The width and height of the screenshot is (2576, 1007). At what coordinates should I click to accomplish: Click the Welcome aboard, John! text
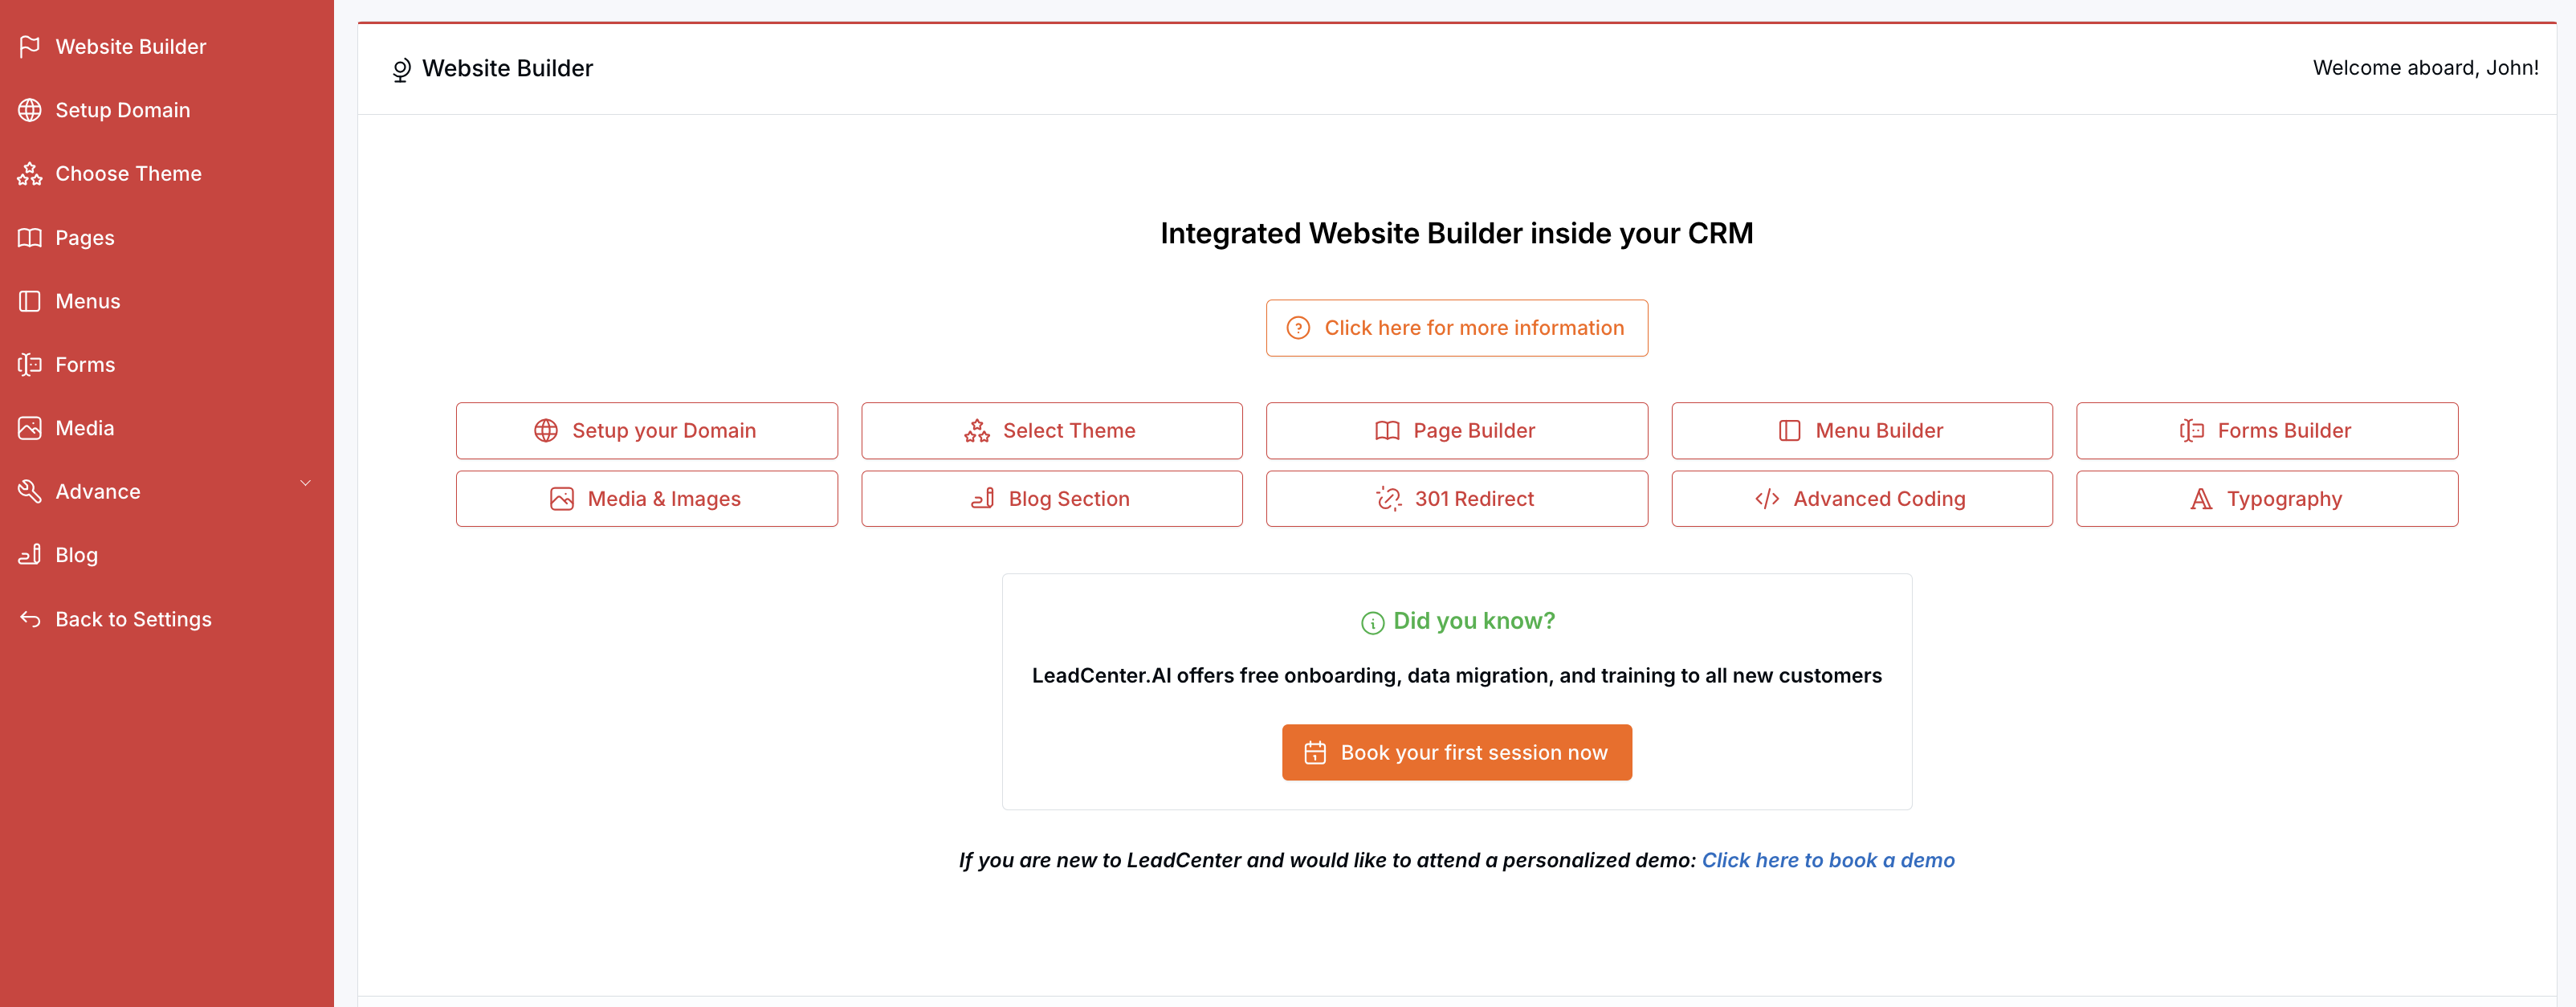2425,68
